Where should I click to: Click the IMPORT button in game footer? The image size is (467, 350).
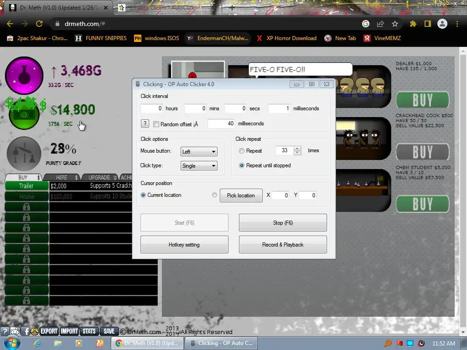tap(69, 331)
